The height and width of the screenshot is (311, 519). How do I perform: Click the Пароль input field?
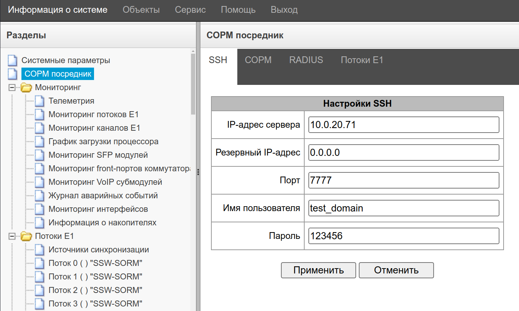(x=404, y=236)
